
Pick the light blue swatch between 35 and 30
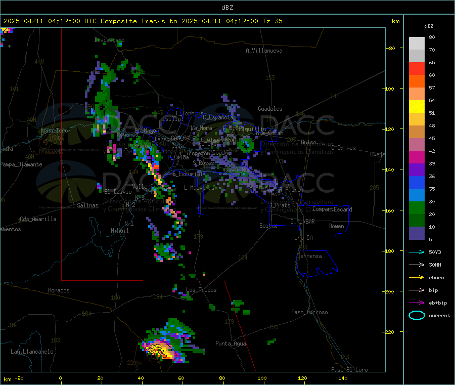(417, 195)
